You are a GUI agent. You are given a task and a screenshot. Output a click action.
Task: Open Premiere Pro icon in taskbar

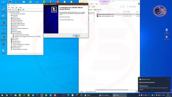pos(64,95)
